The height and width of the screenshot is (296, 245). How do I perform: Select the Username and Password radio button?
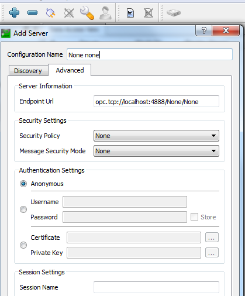click(23, 209)
